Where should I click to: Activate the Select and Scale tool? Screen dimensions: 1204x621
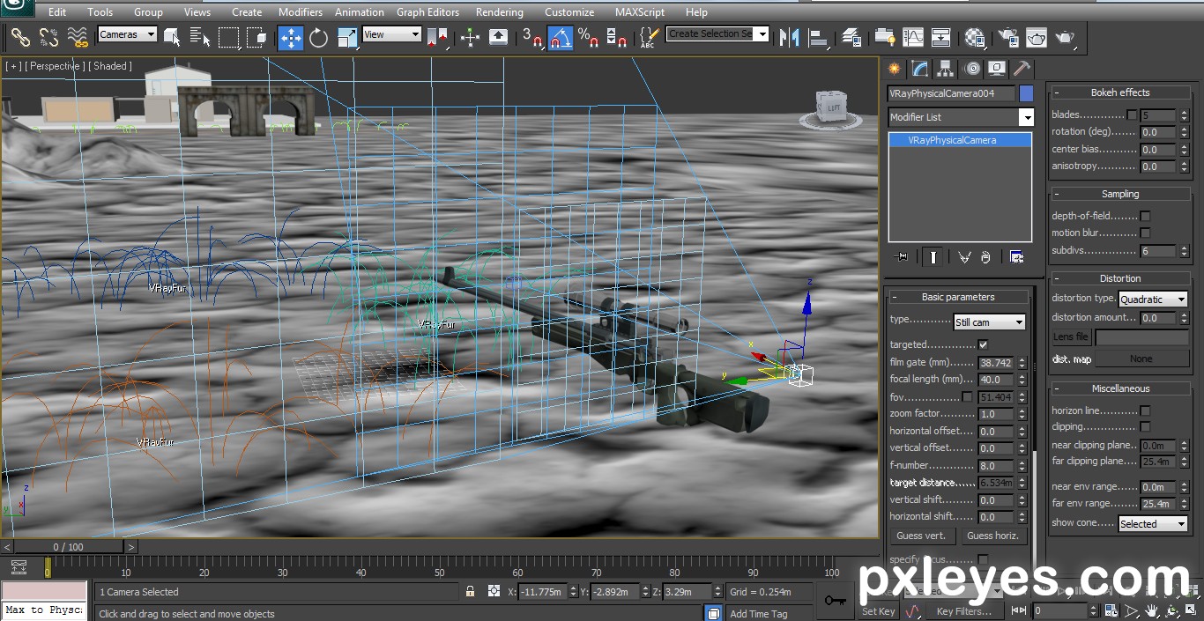[347, 37]
